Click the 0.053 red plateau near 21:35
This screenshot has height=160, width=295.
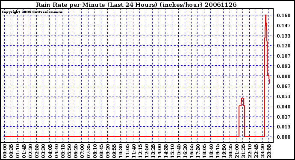point(242,98)
